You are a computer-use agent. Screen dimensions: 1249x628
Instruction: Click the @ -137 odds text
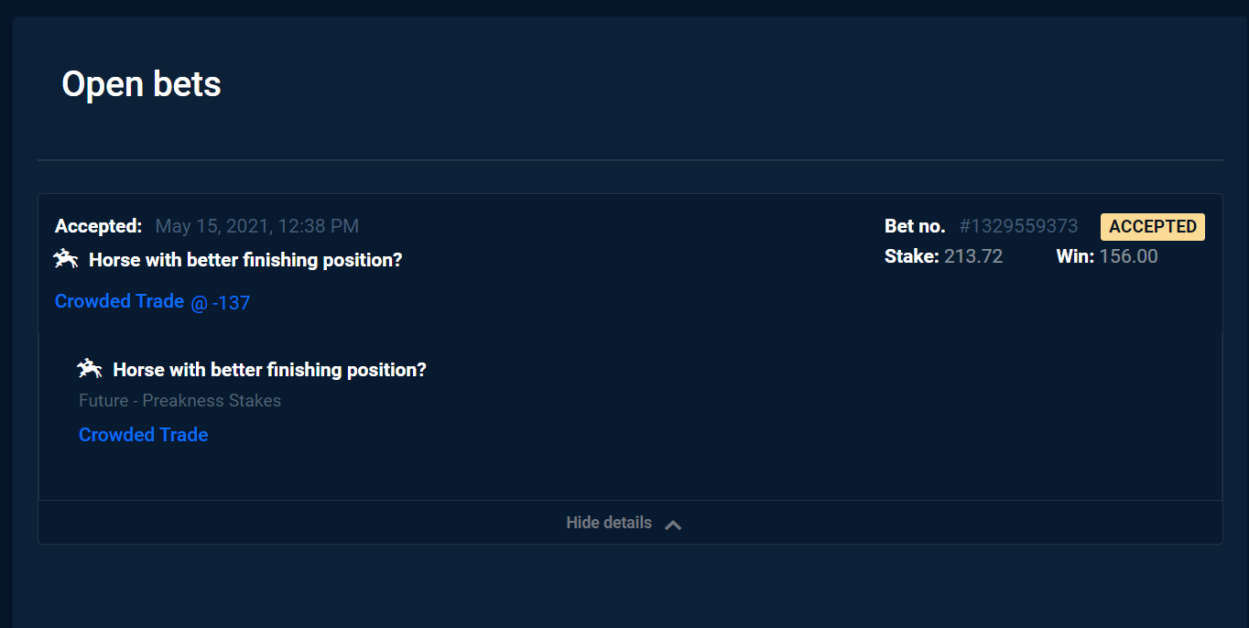[221, 303]
